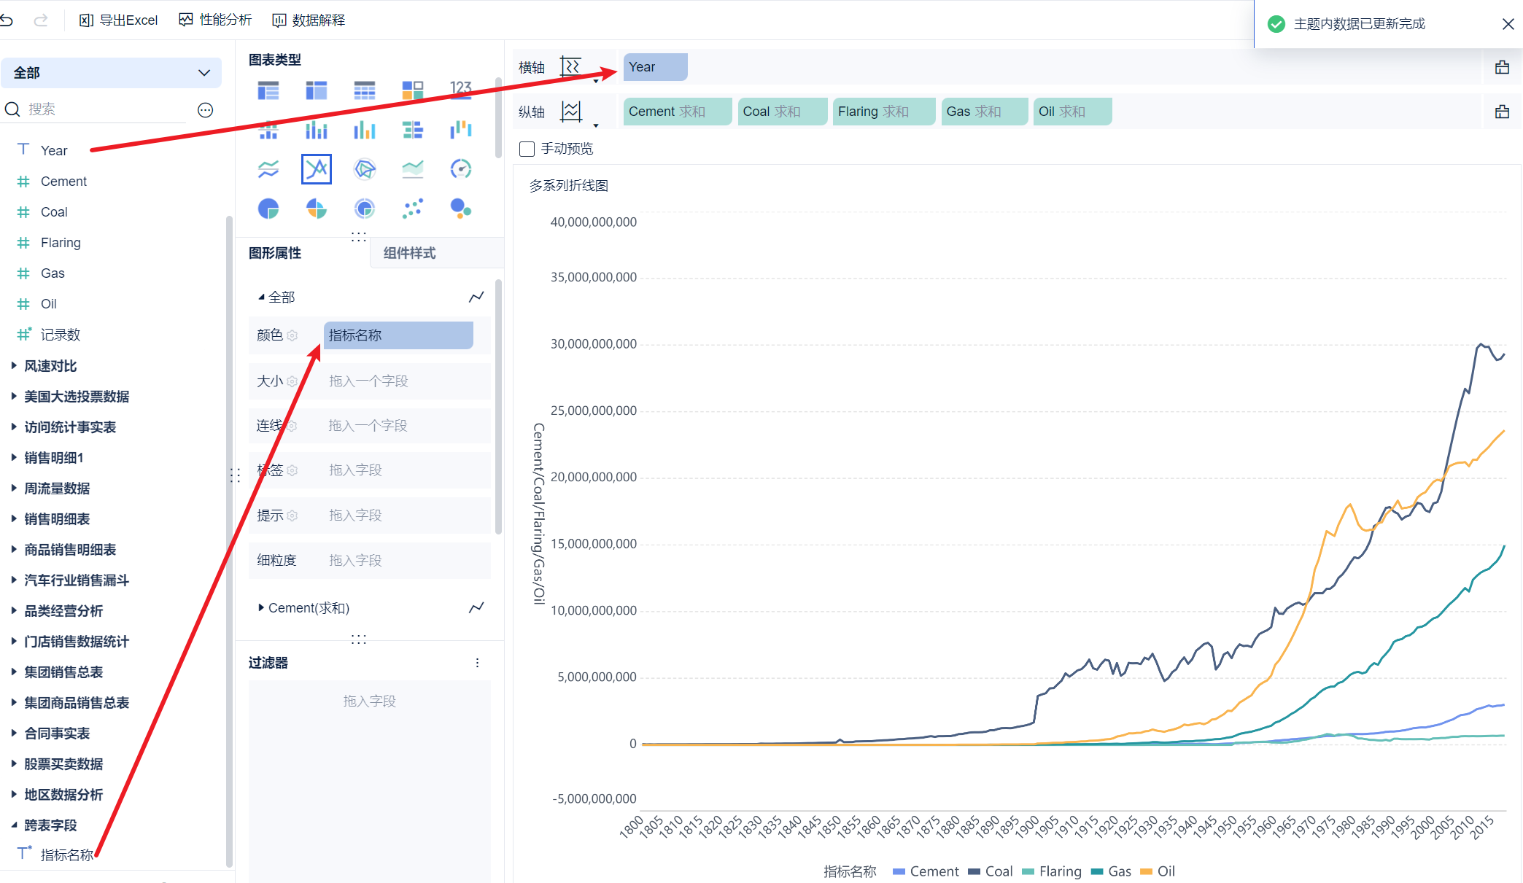This screenshot has width=1523, height=883.
Task: Select the KPI 123 indicator card icon
Action: point(460,90)
